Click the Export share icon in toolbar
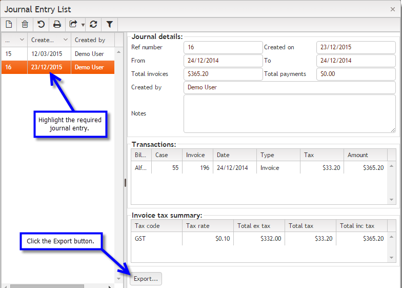 pos(73,24)
